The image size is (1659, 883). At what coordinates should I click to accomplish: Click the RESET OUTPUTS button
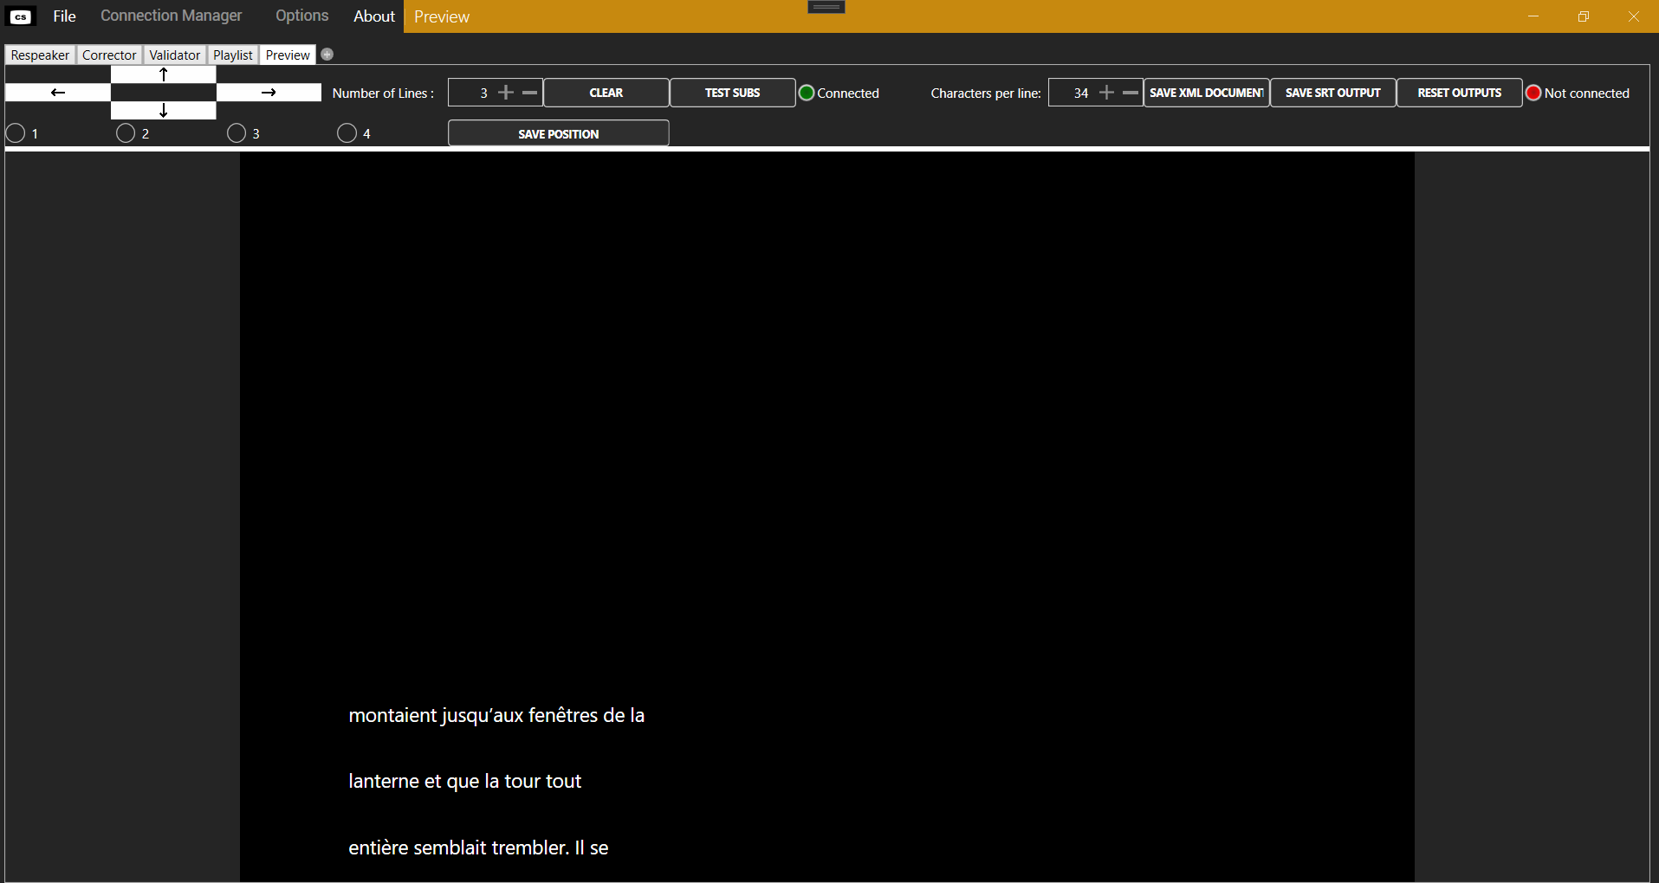point(1460,93)
